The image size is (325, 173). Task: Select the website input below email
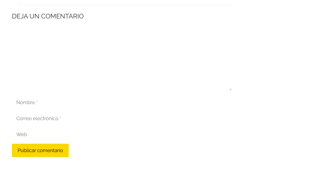pyautogui.click(x=122, y=134)
